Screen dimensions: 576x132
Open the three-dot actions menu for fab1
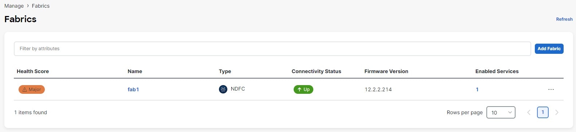point(551,89)
